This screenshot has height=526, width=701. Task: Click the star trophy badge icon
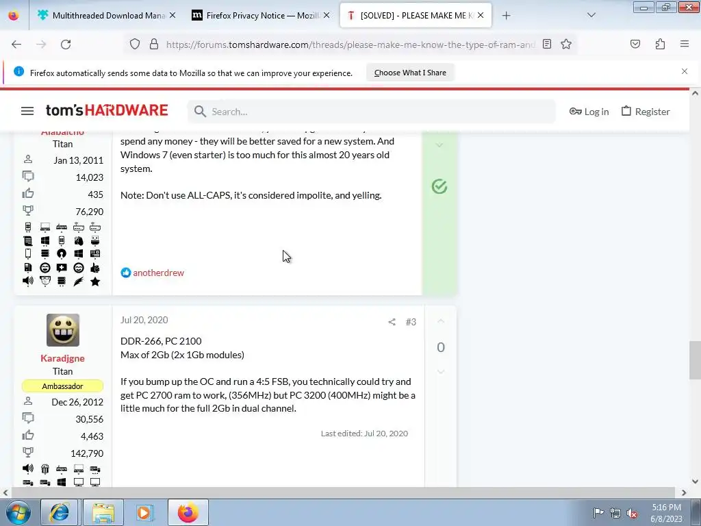[x=95, y=281]
